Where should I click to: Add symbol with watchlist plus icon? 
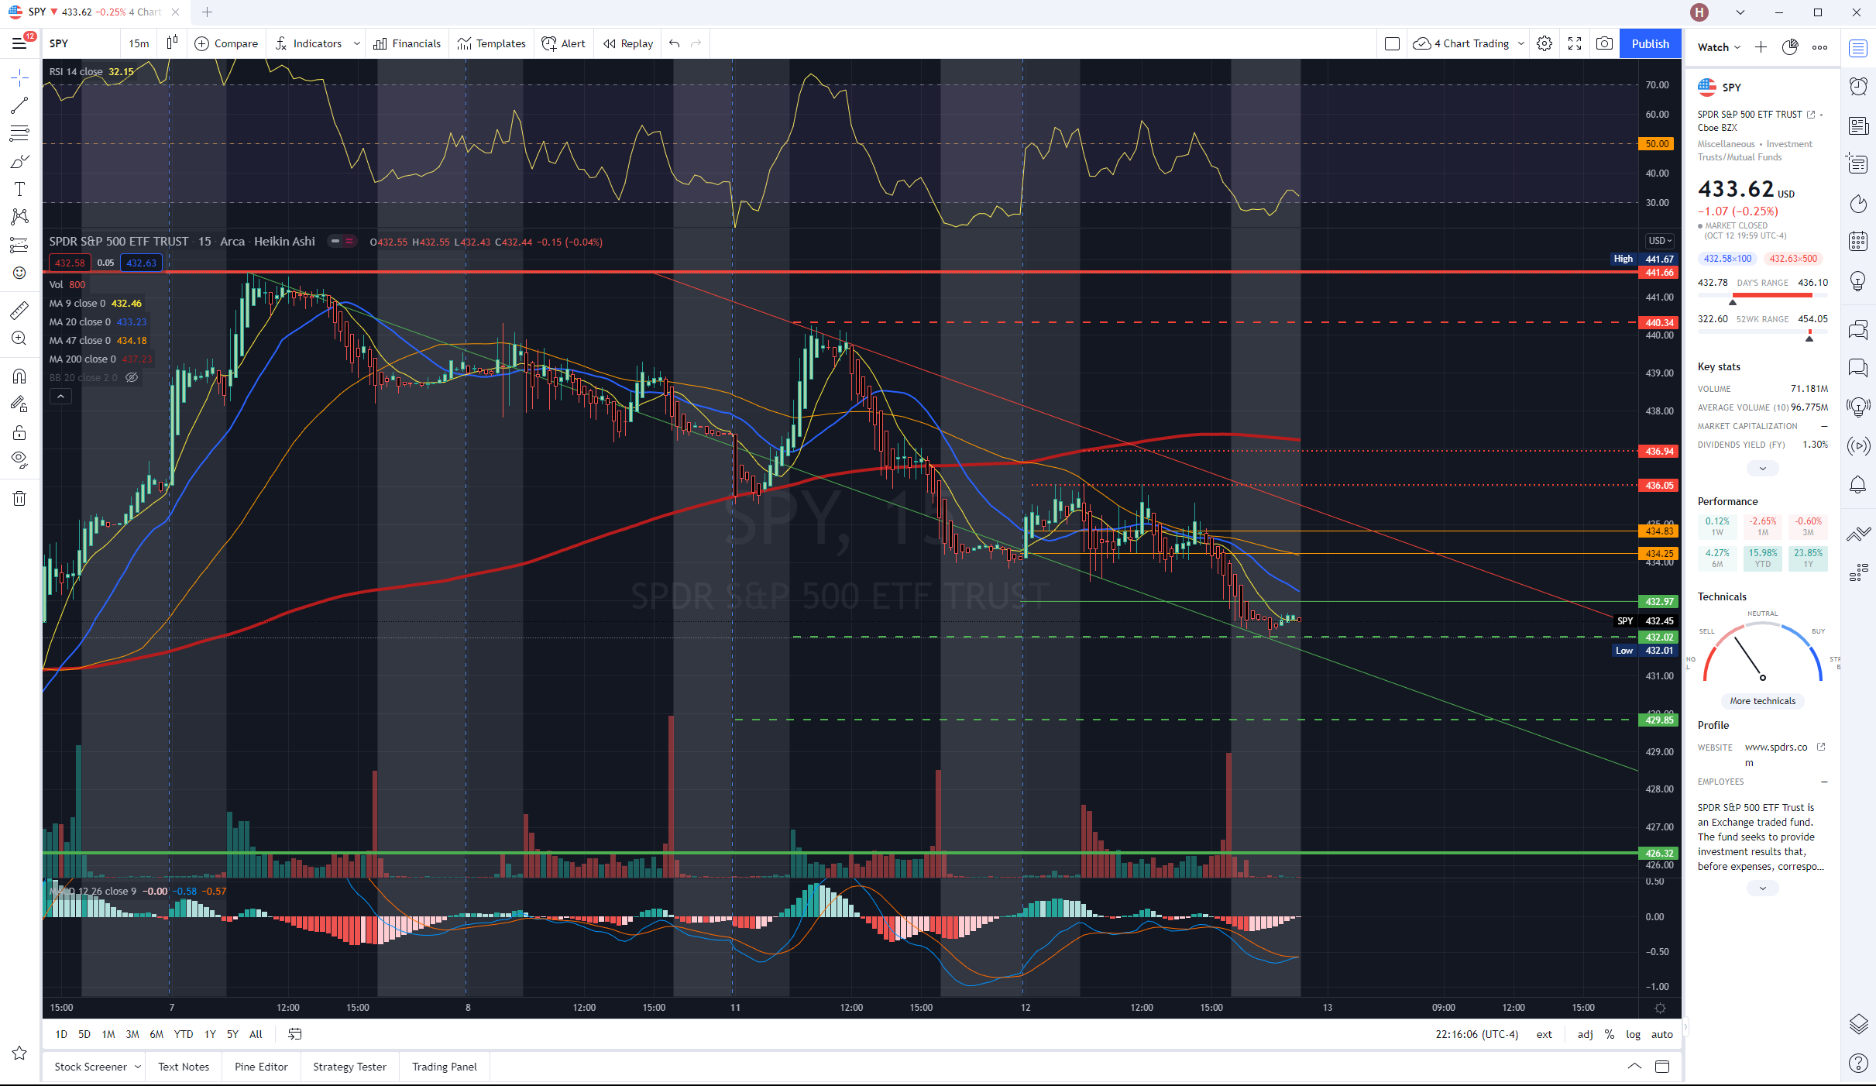pos(1761,47)
